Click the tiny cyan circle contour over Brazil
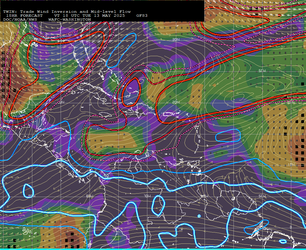This screenshot has height=250, width=306. pos(199,216)
